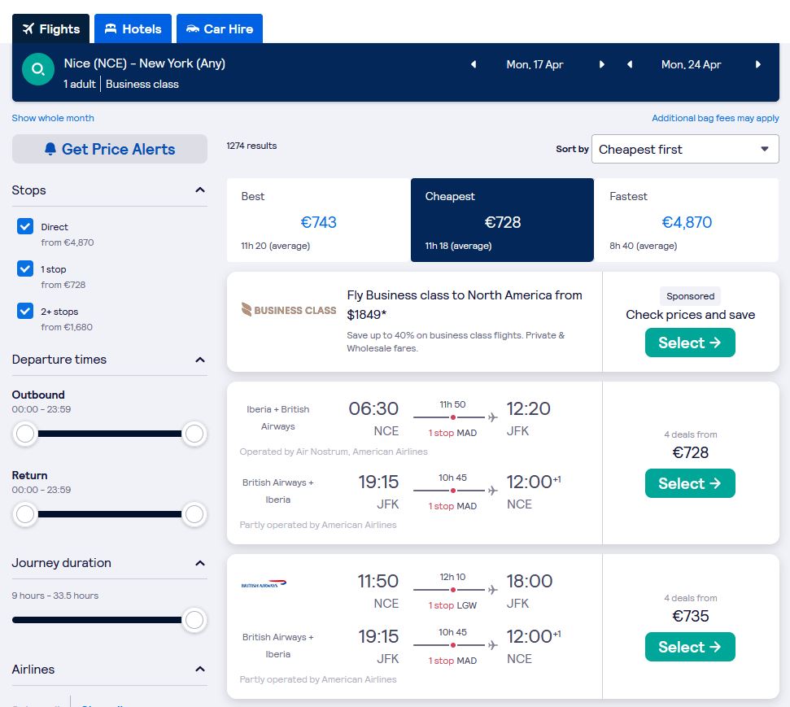
Task: Open the Flights tab
Action: [51, 28]
